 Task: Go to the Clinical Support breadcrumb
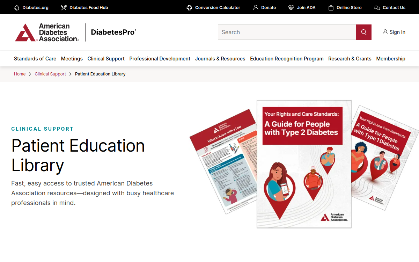[x=50, y=74]
